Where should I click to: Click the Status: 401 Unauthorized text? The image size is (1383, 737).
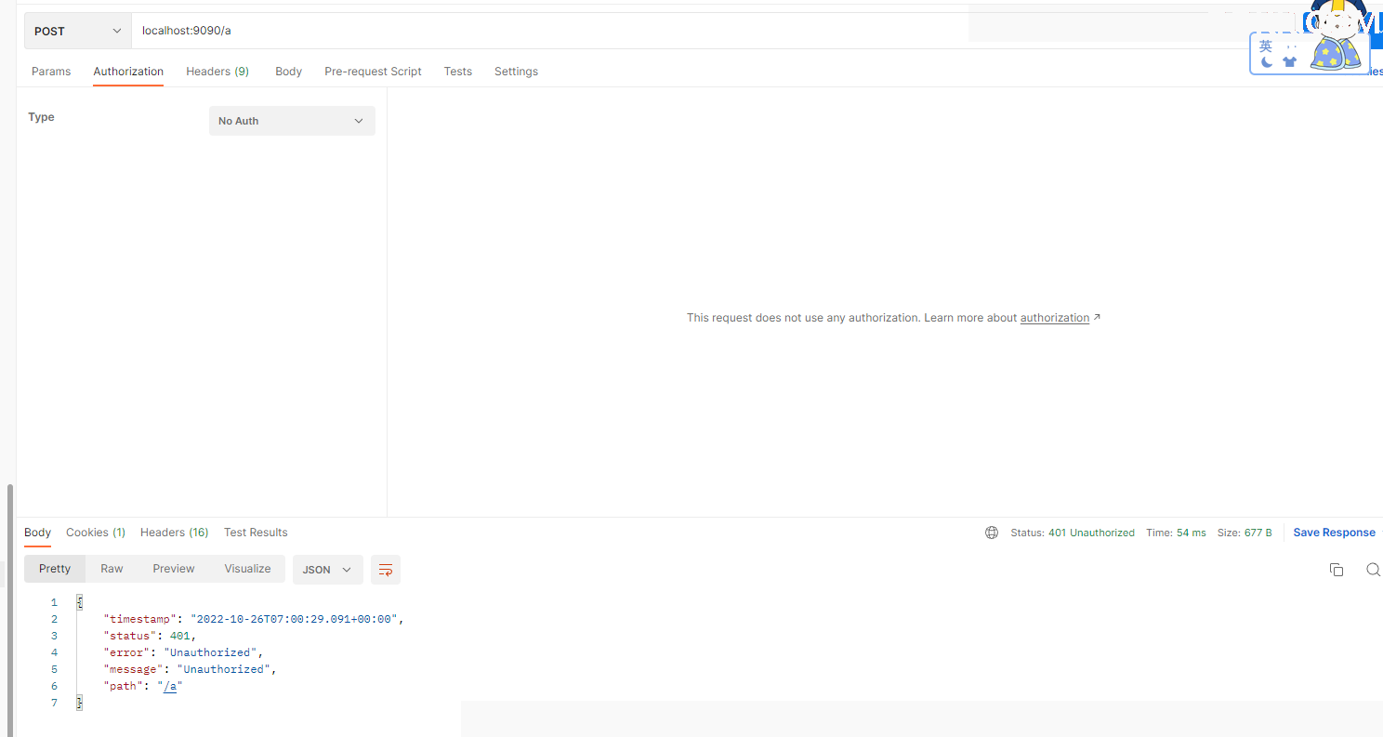point(1073,533)
